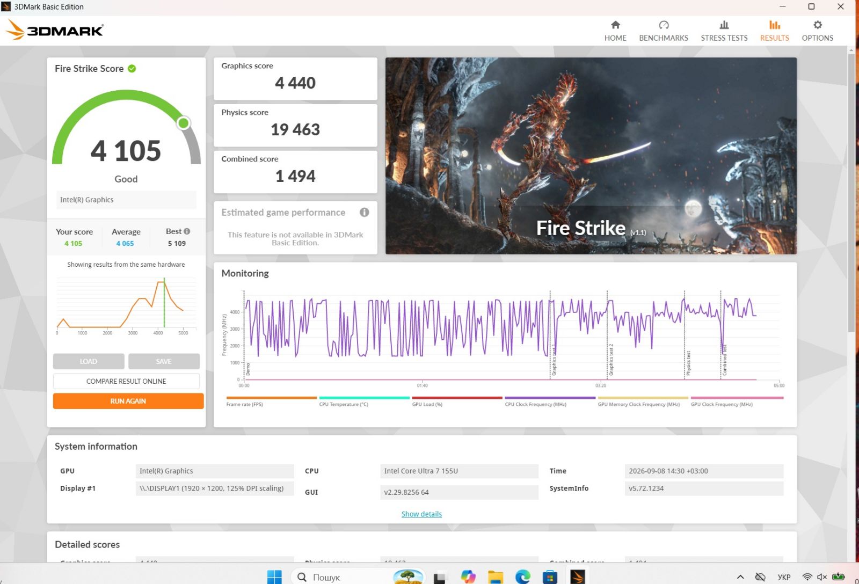Click the 3DMark logo in the header
This screenshot has width=859, height=584.
(55, 30)
